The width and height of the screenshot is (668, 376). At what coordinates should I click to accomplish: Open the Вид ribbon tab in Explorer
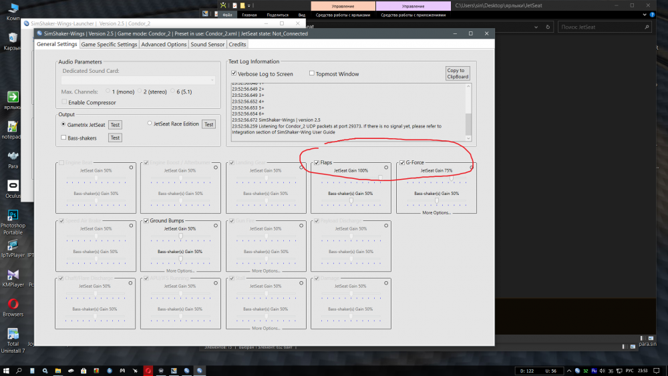tap(302, 15)
